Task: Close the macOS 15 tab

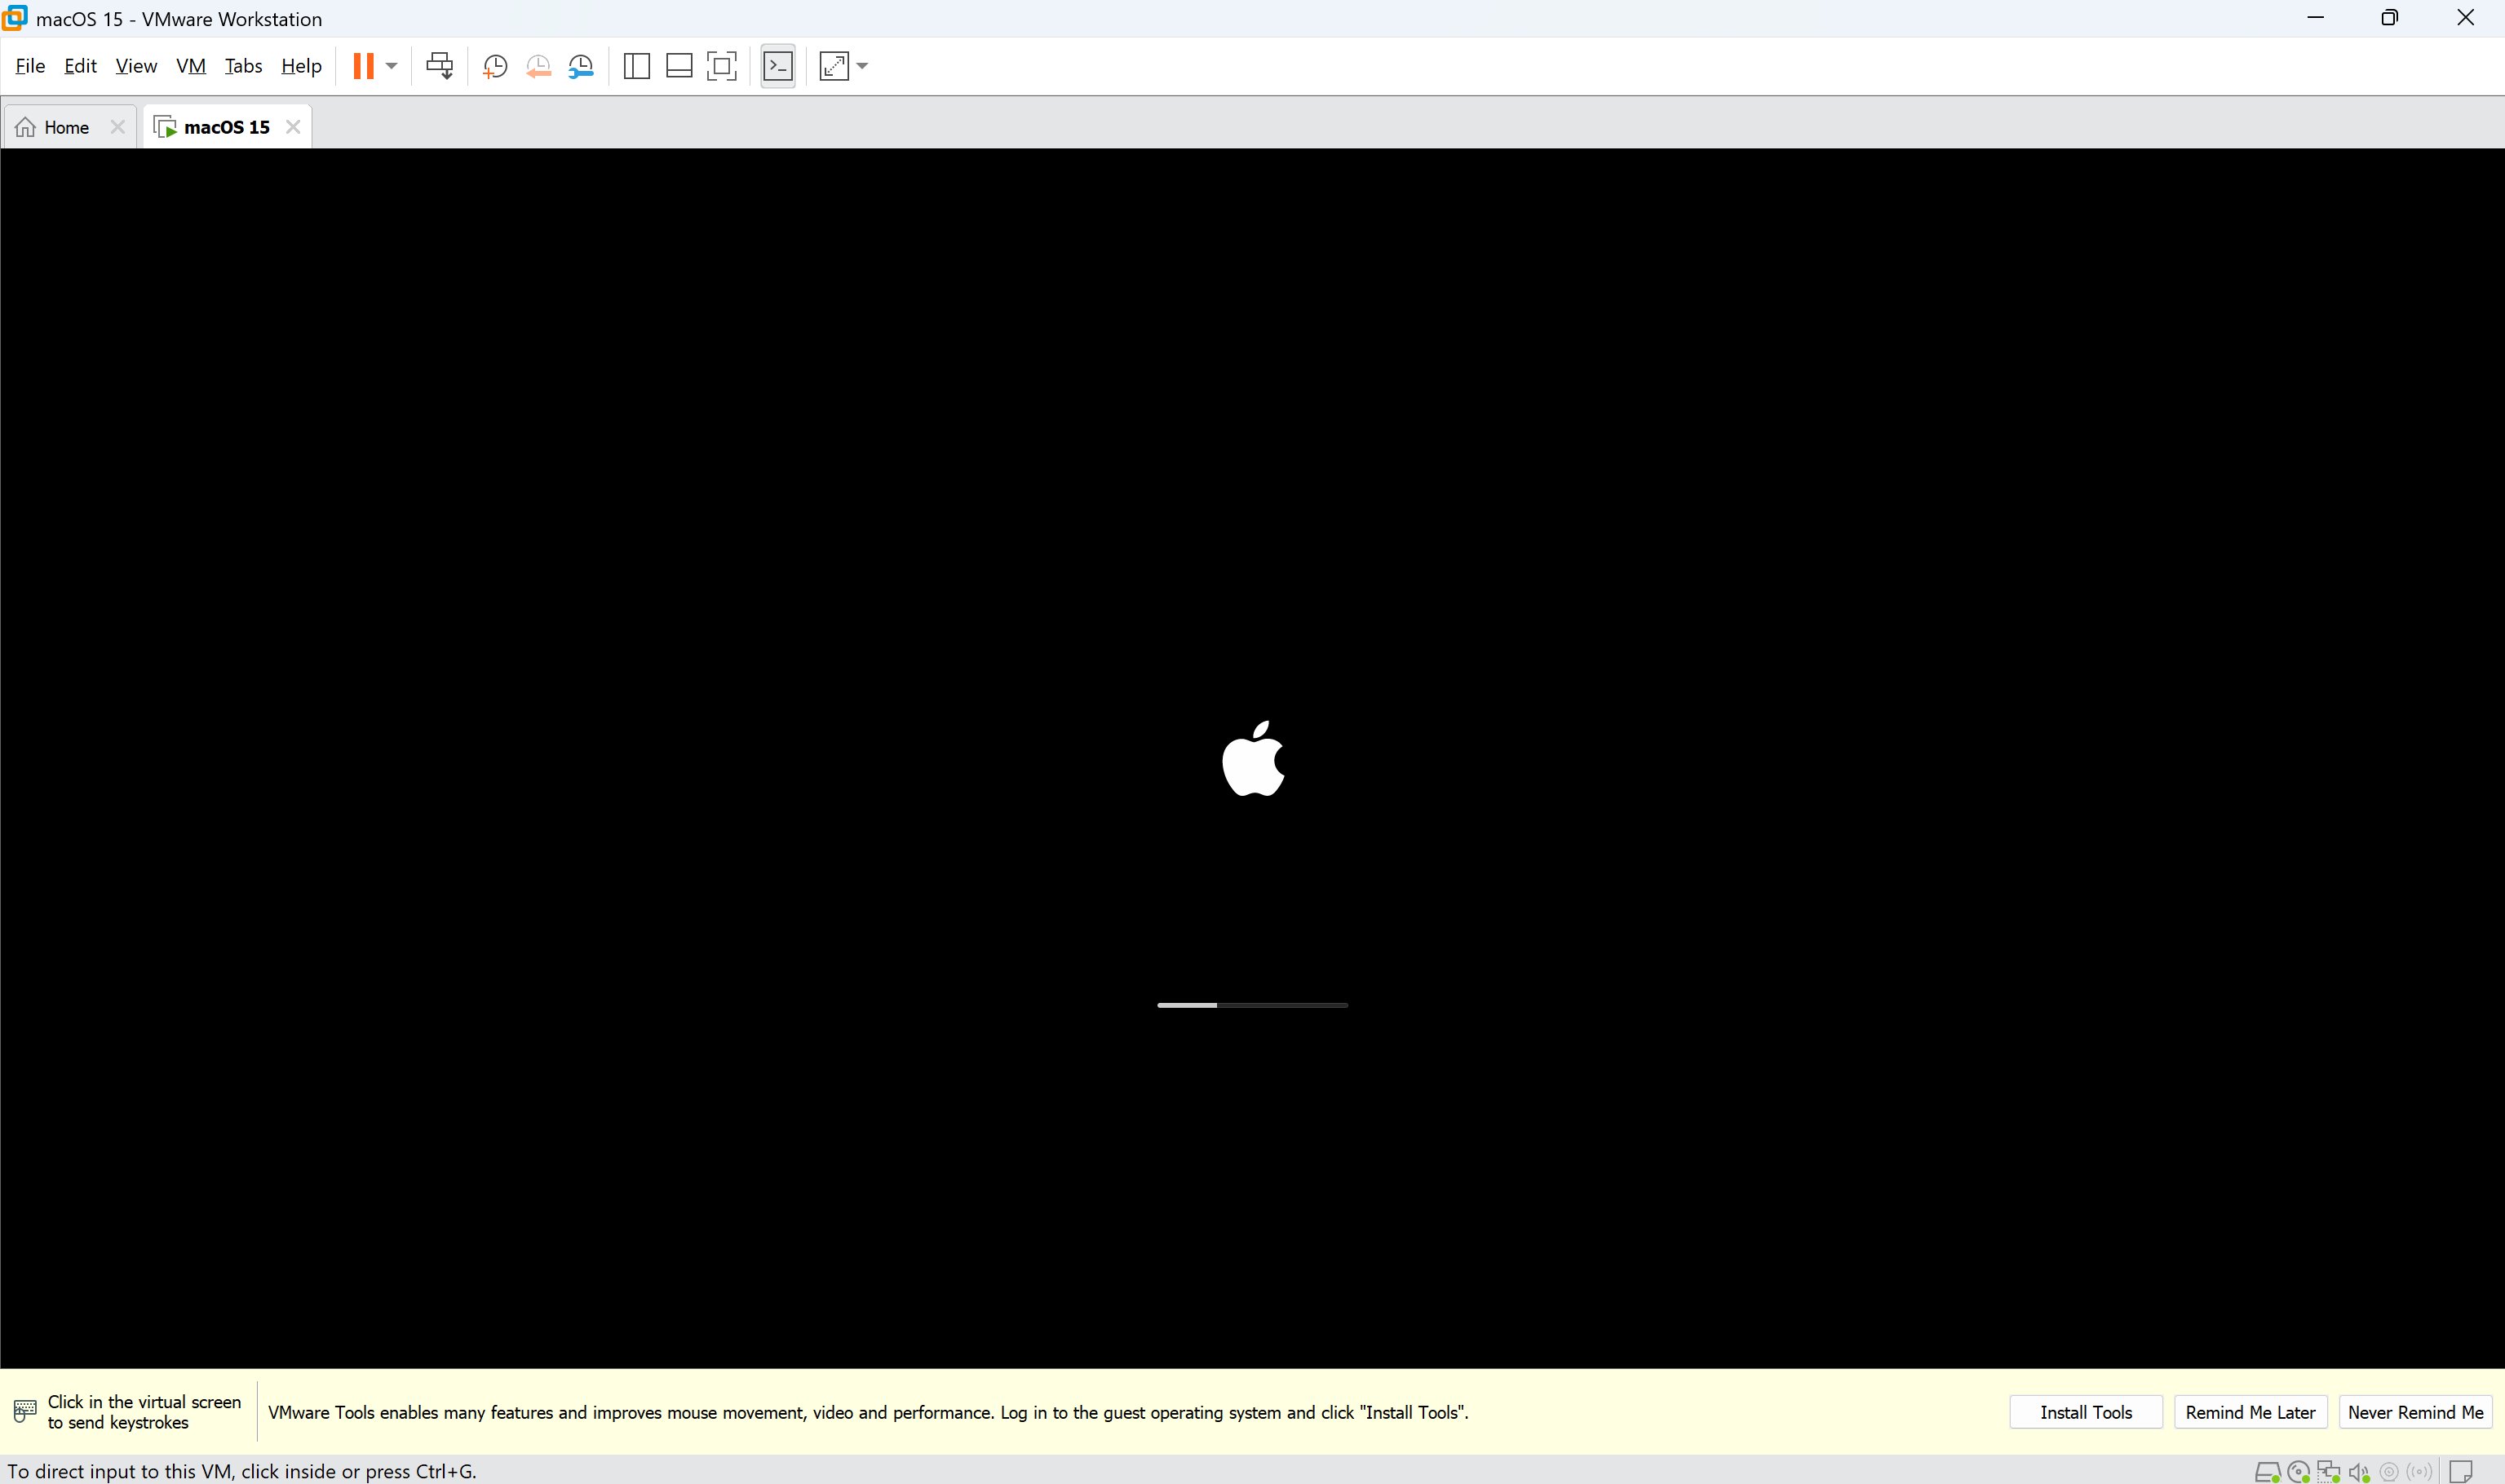Action: coord(293,127)
